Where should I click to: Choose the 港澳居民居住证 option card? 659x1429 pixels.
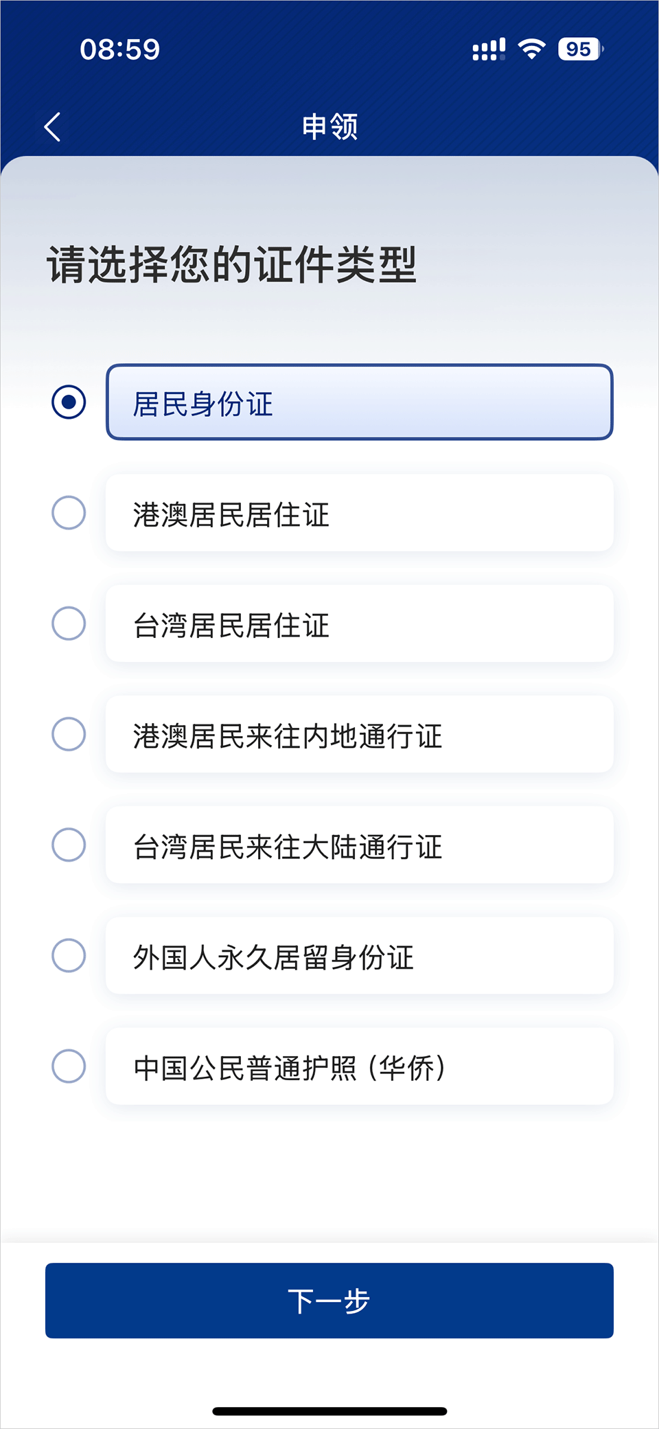[x=359, y=513]
